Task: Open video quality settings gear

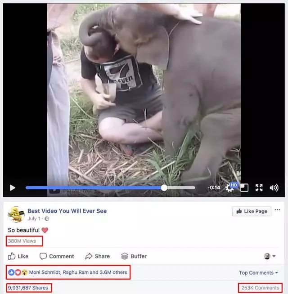Action: coord(229,188)
